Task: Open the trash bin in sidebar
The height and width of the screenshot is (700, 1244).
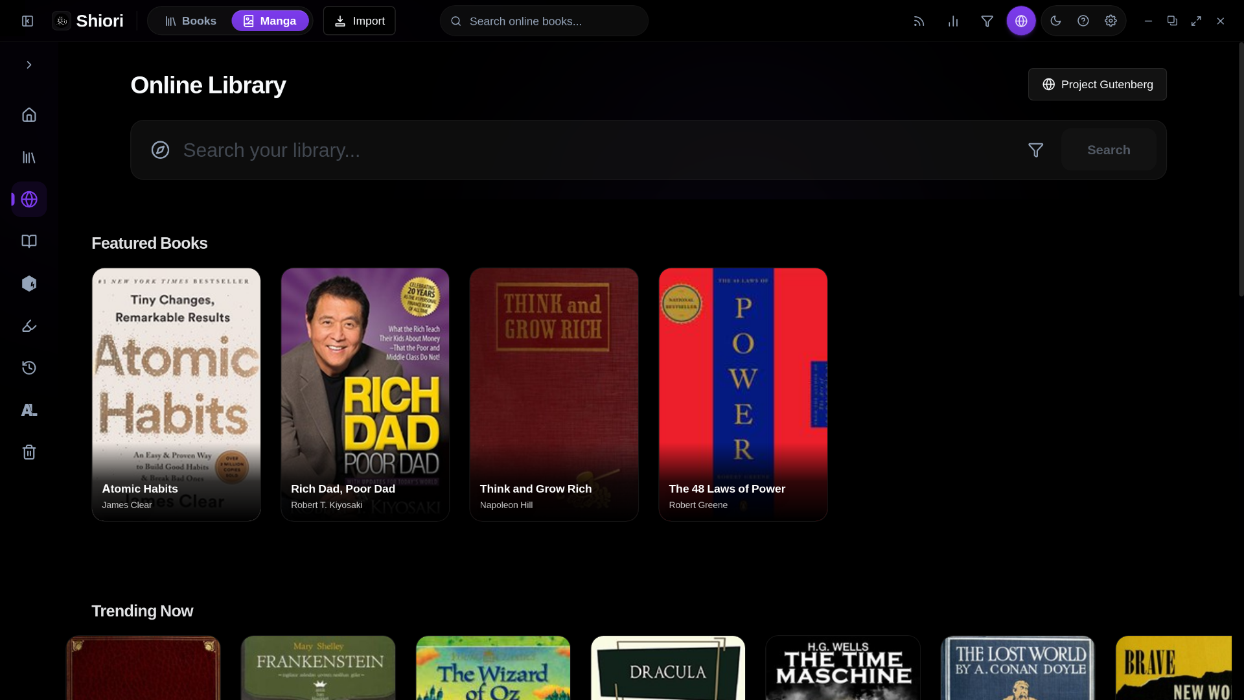Action: pyautogui.click(x=29, y=452)
